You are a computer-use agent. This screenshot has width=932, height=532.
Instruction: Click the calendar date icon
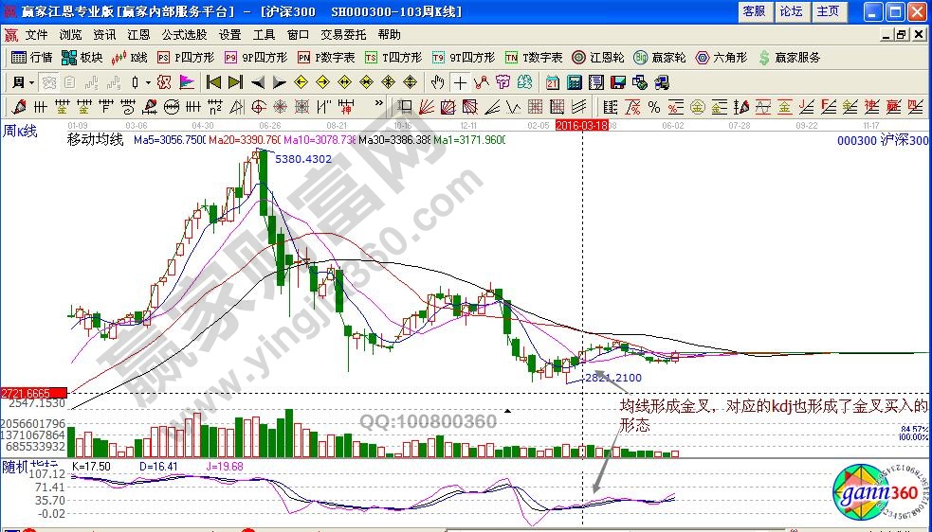click(553, 82)
